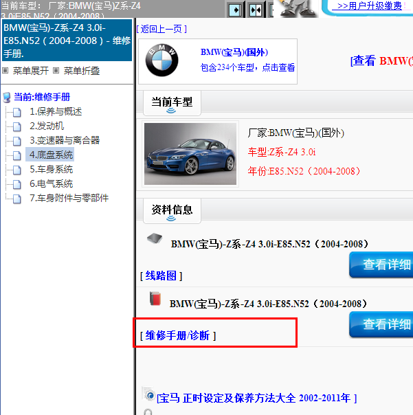
Task: Click the page icon beside 1.保养与概述
Action: click(17, 112)
